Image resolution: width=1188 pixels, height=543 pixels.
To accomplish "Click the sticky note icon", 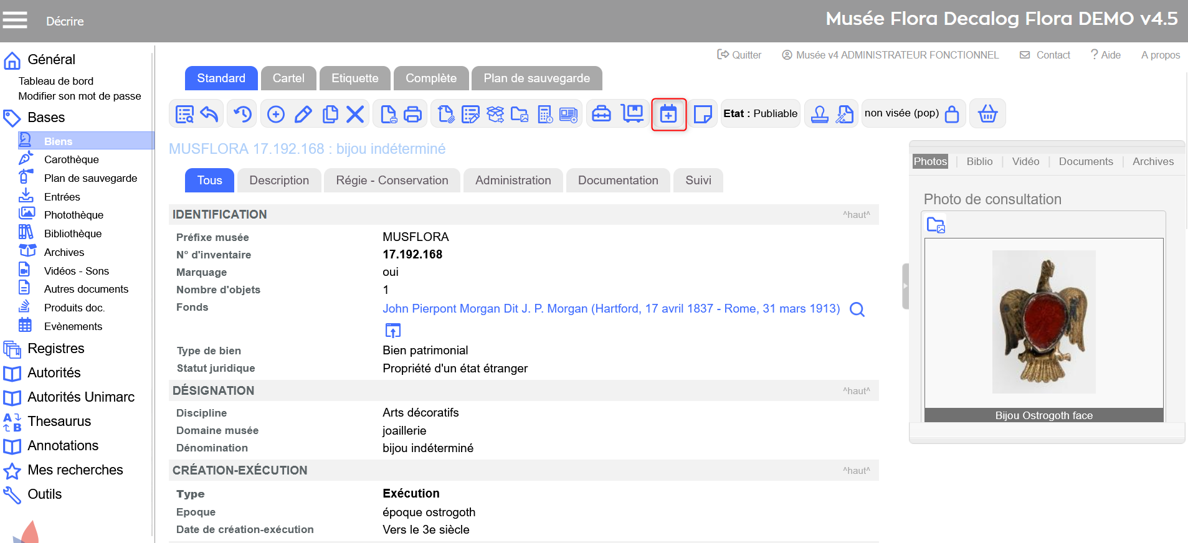I will [x=702, y=114].
